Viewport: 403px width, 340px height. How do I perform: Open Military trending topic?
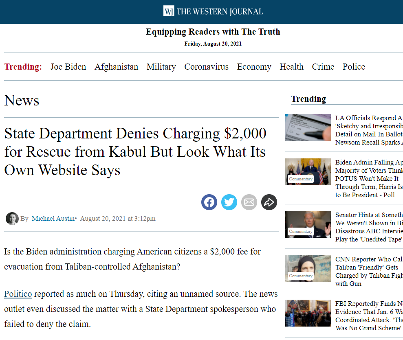click(x=161, y=67)
